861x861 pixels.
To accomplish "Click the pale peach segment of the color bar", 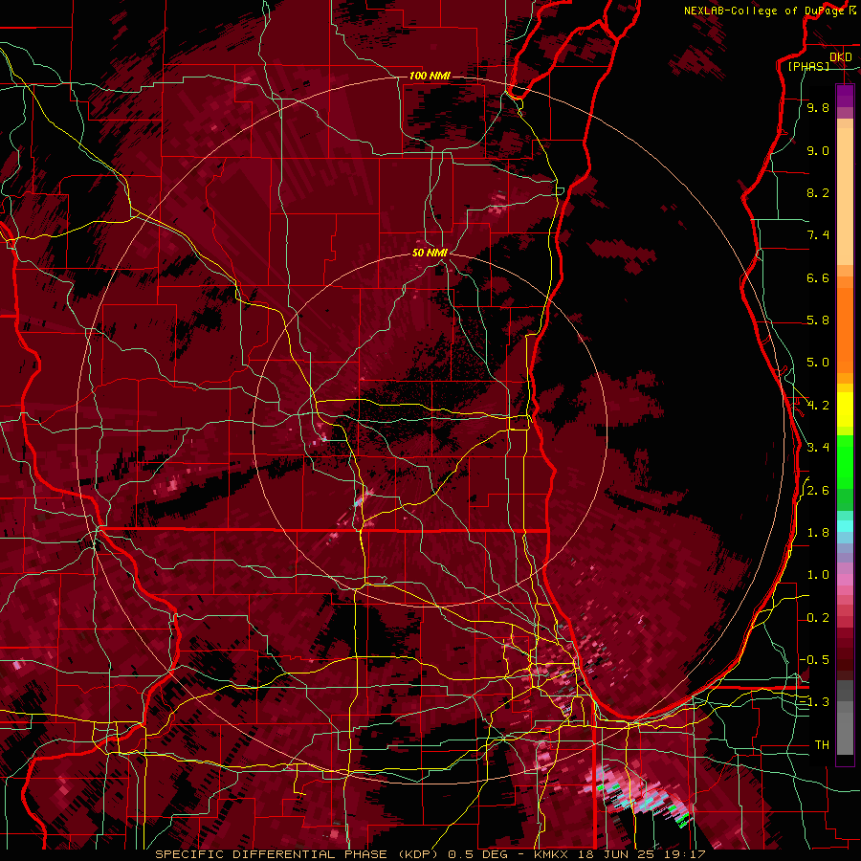I will click(845, 196).
